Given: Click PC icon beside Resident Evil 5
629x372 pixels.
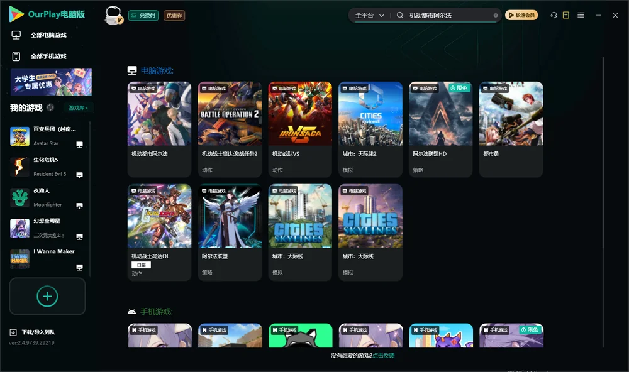Looking at the screenshot, I should click(79, 175).
